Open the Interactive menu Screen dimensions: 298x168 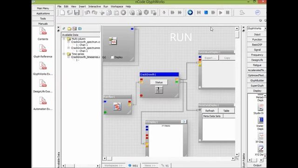click(x=95, y=7)
